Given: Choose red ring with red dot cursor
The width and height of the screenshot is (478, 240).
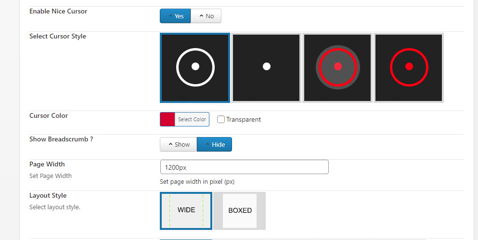Looking at the screenshot, I should pos(409,68).
